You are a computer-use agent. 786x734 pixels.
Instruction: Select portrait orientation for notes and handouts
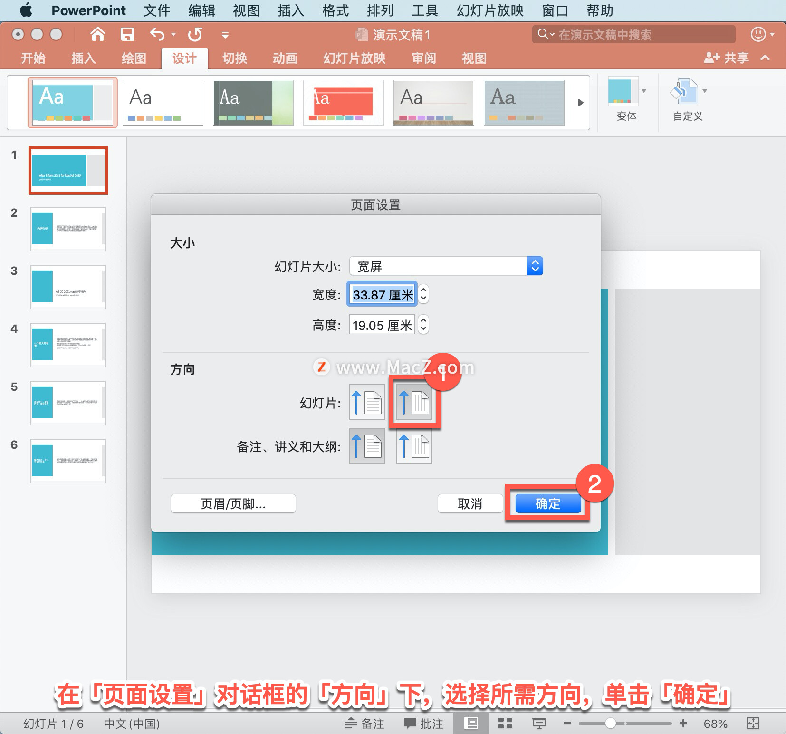click(x=366, y=446)
